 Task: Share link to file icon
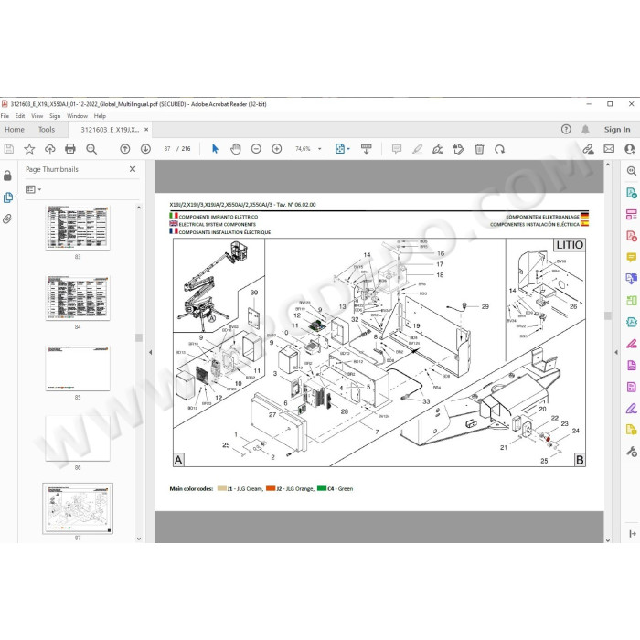point(588,149)
